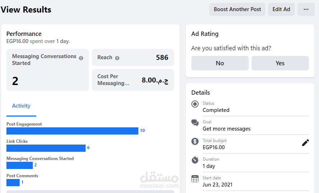This screenshot has height=193, width=319.
Task: Select the Reach metric card
Action: [x=133, y=57]
